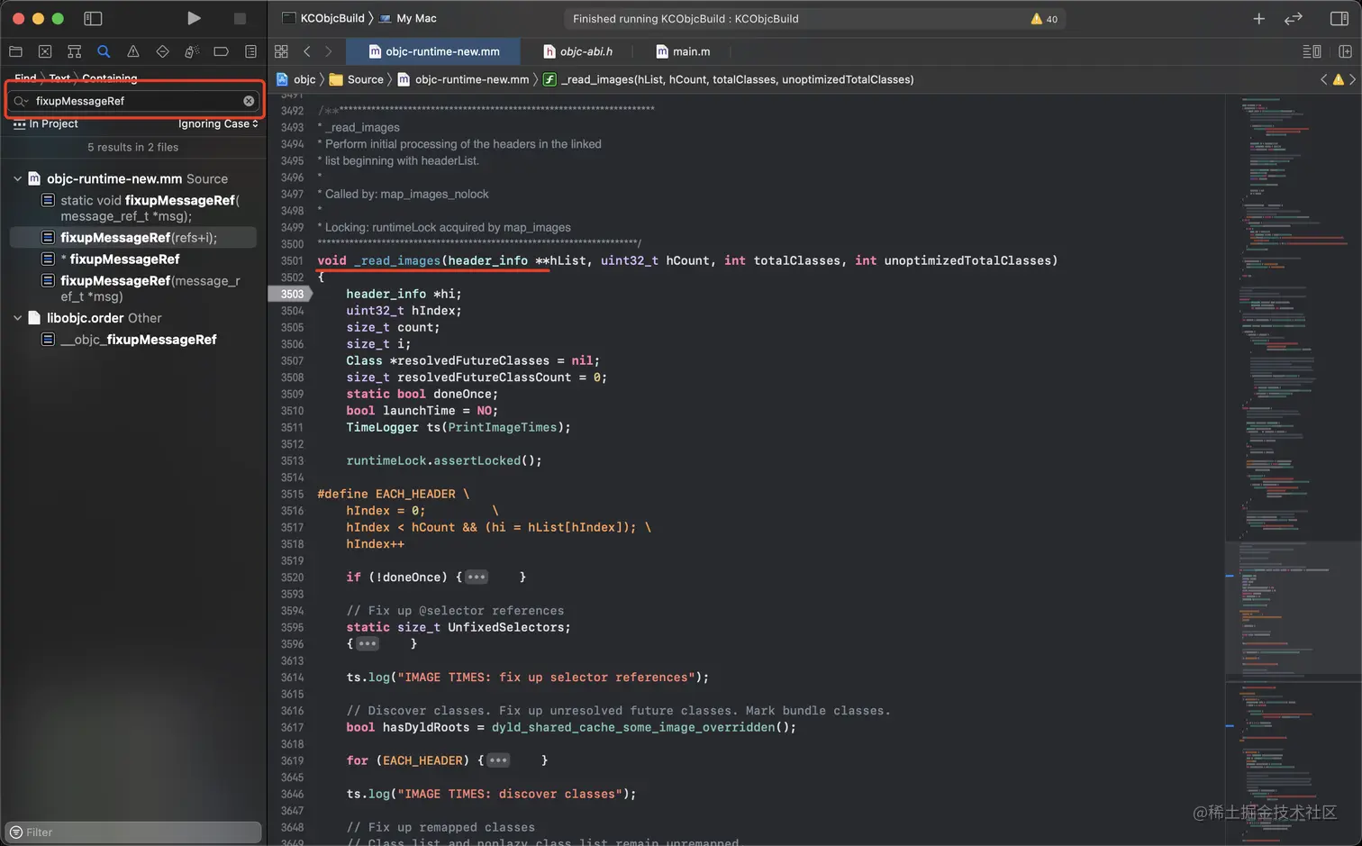Open the Issue navigator

point(133,51)
